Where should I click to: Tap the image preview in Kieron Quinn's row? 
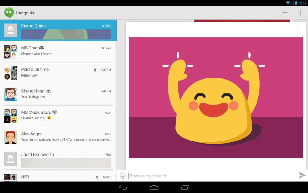click(66, 34)
